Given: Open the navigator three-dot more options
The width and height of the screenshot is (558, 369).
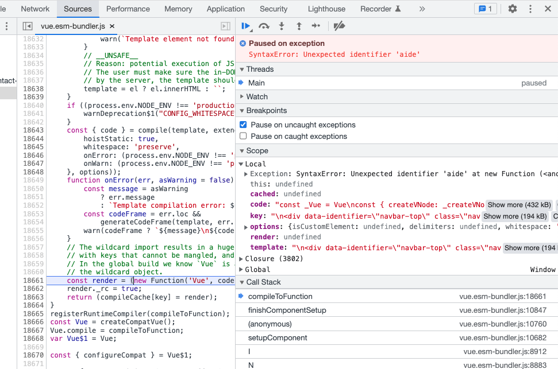Looking at the screenshot, I should [6, 26].
